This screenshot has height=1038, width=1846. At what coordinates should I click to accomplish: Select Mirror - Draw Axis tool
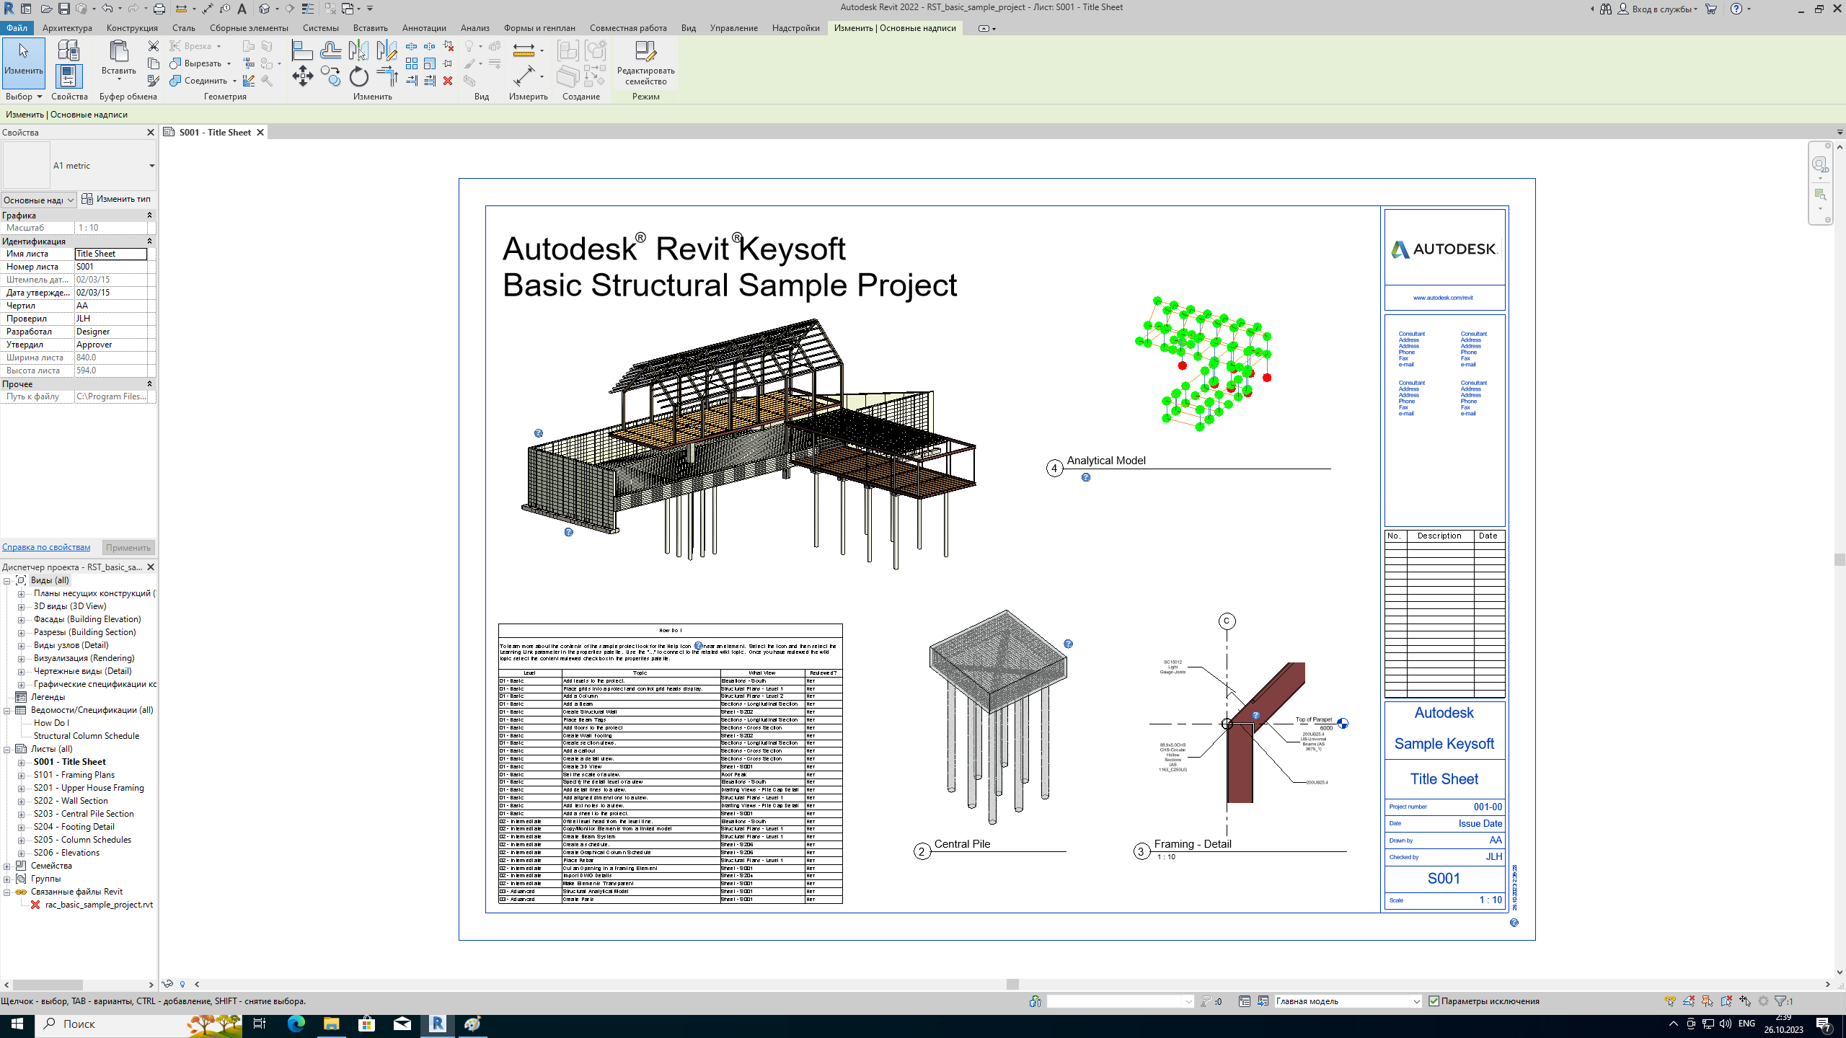coord(387,50)
